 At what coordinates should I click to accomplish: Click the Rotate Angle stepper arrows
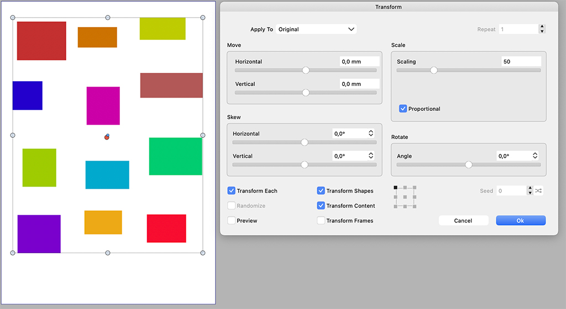pos(534,156)
